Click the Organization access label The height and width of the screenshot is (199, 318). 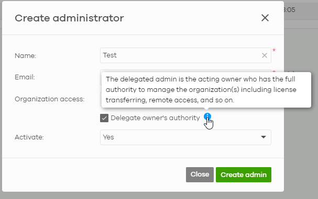tap(49, 99)
